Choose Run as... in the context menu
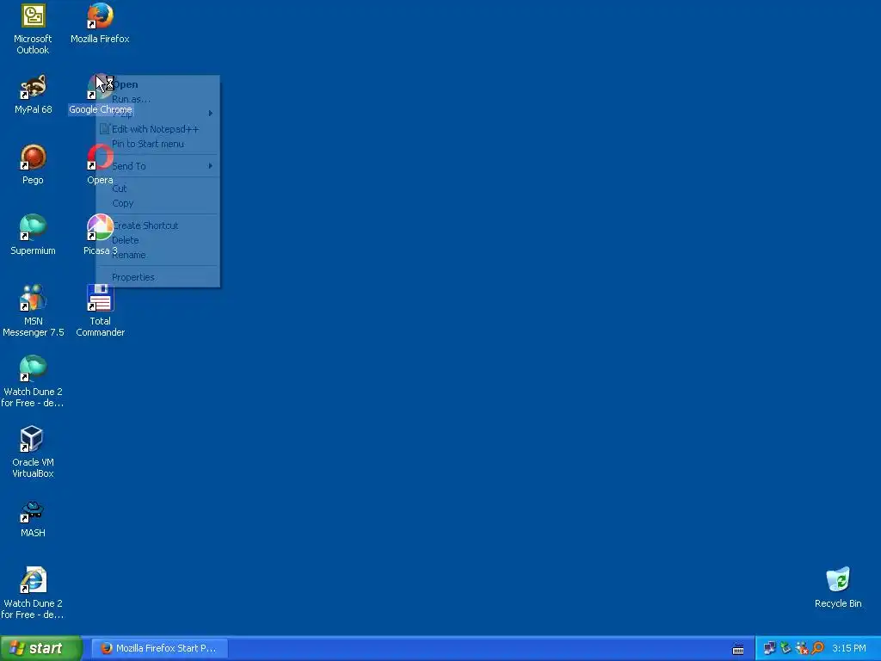 pyautogui.click(x=158, y=99)
